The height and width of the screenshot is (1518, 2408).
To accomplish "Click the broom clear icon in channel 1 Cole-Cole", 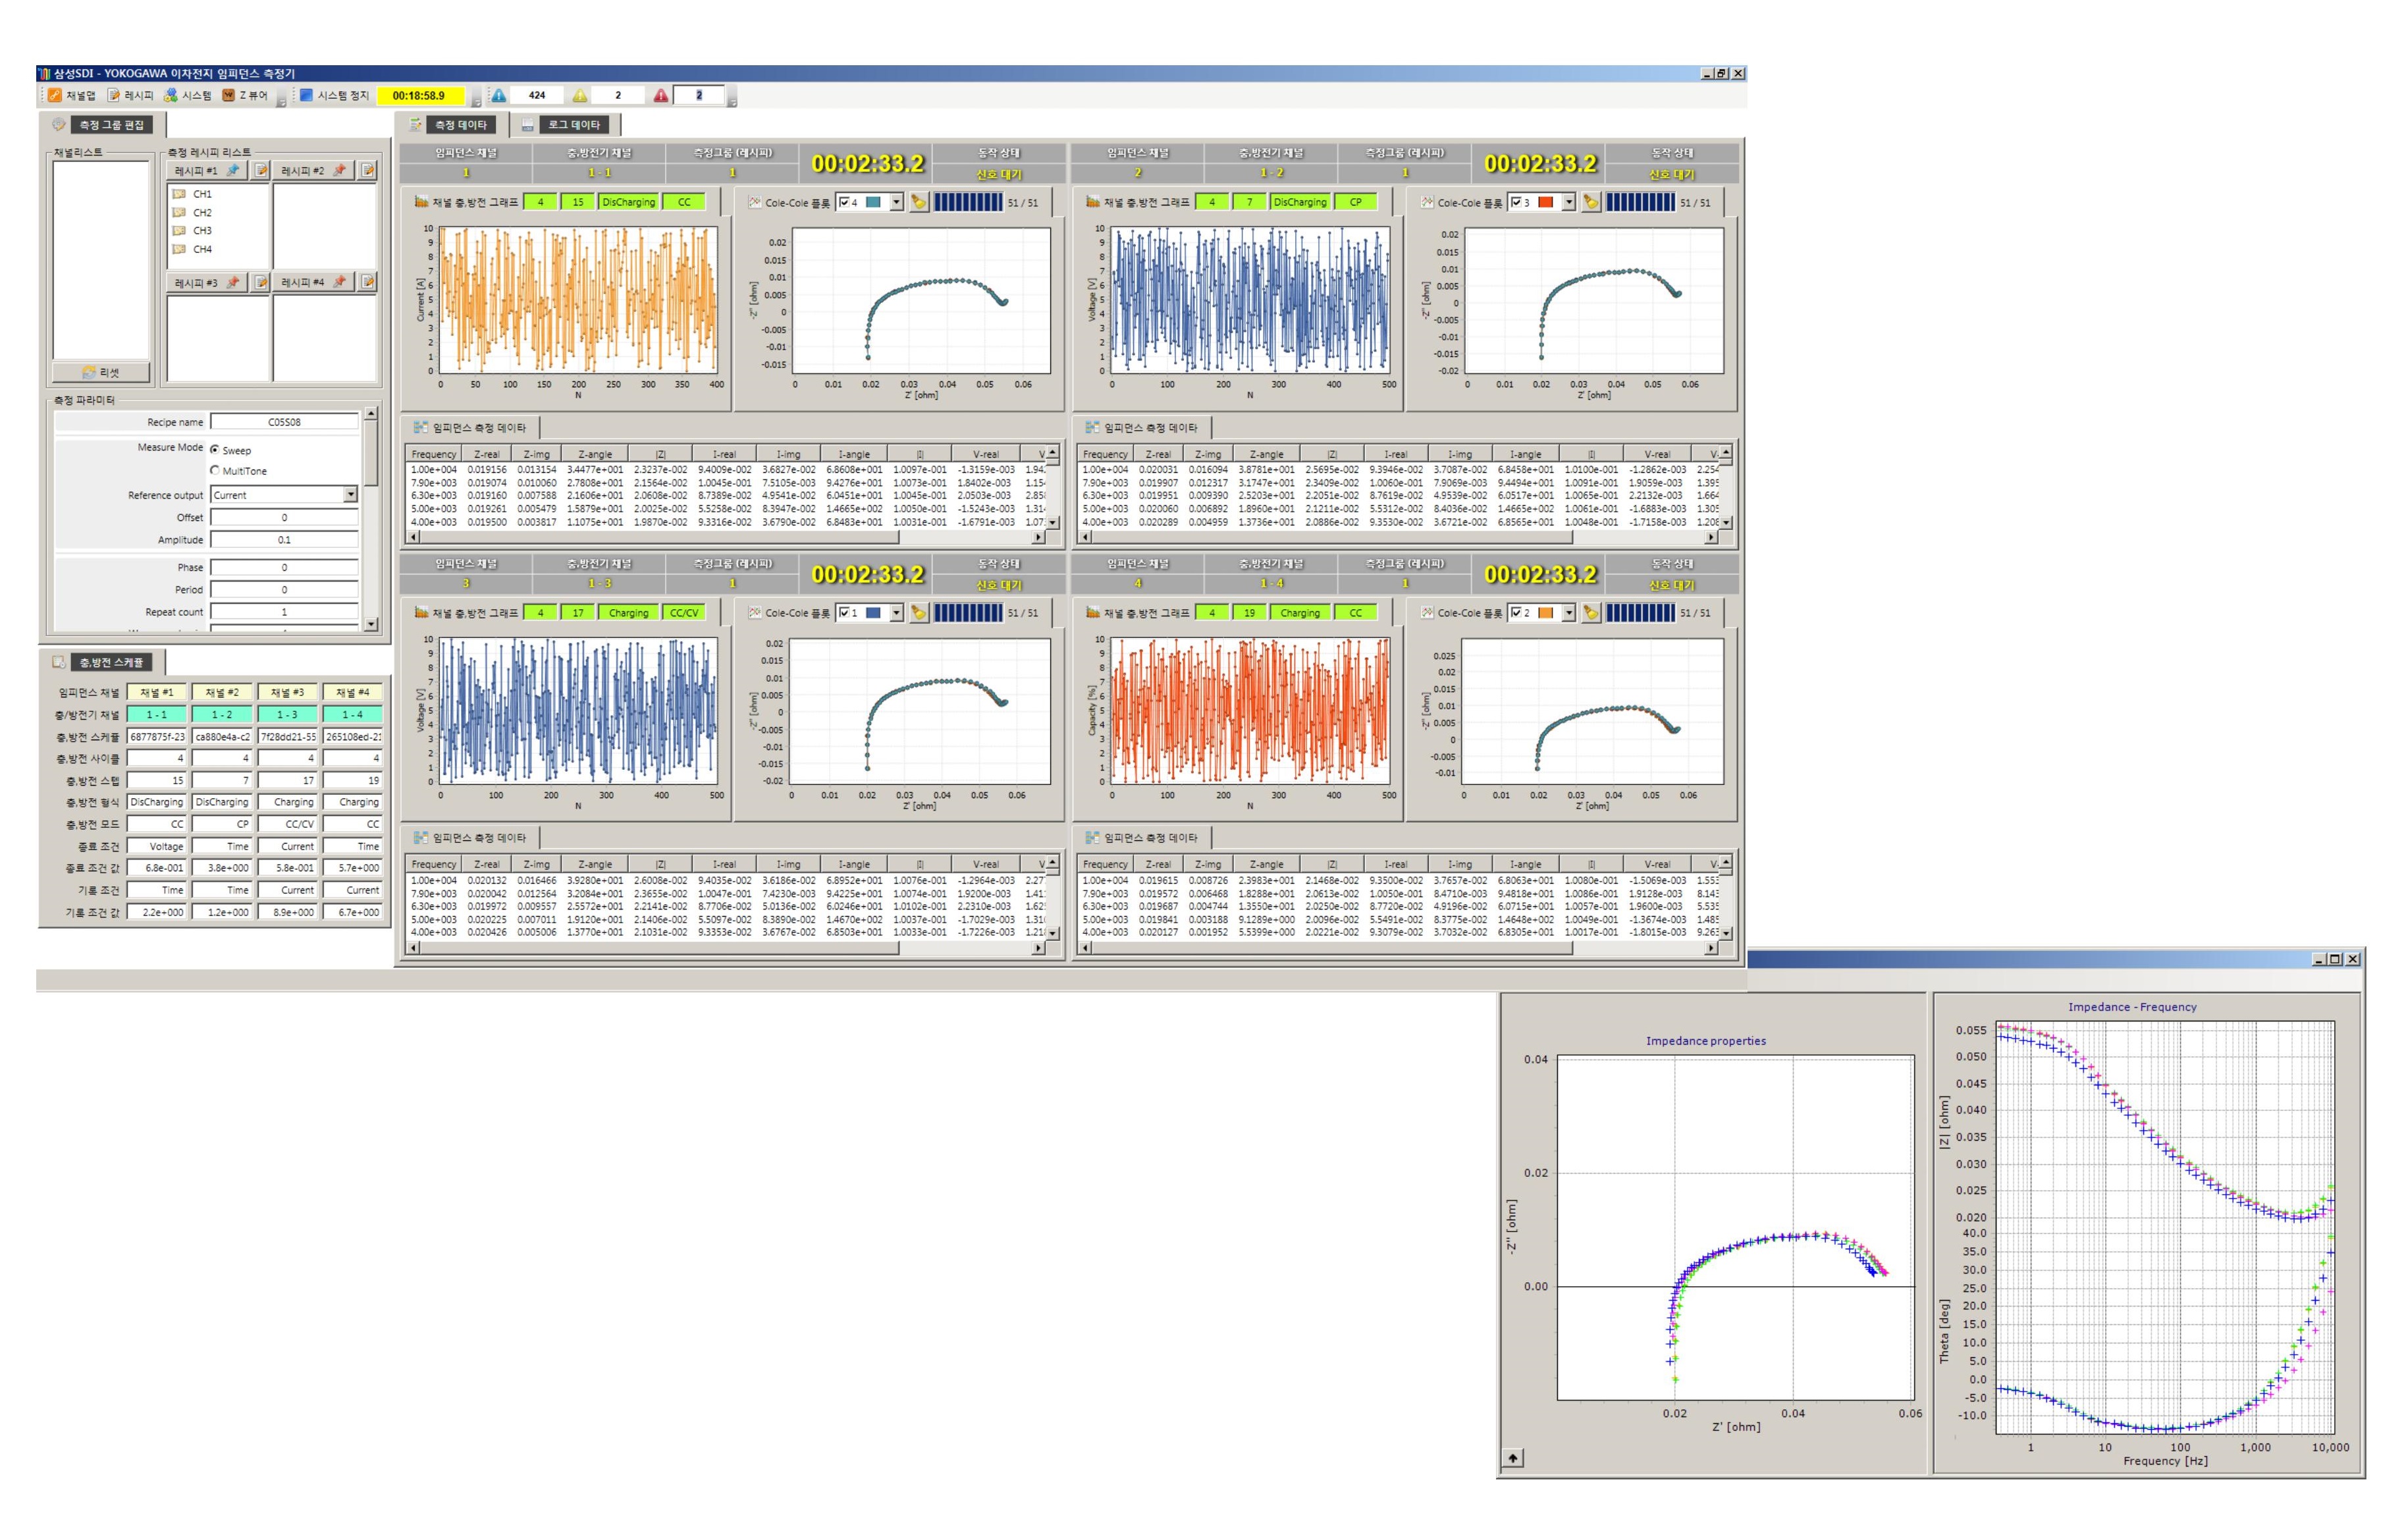I will (x=918, y=202).
